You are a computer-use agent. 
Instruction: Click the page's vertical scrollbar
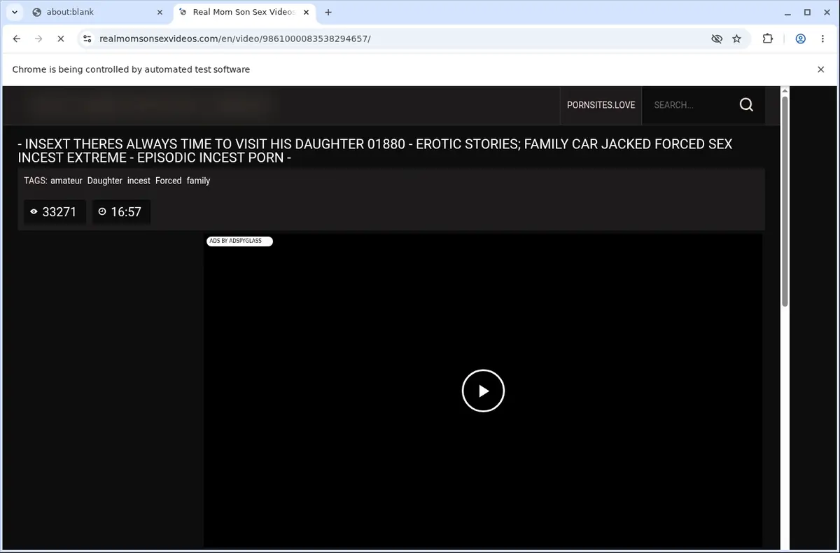tap(785, 200)
